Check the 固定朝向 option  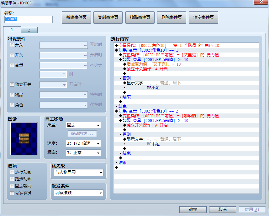(12, 186)
